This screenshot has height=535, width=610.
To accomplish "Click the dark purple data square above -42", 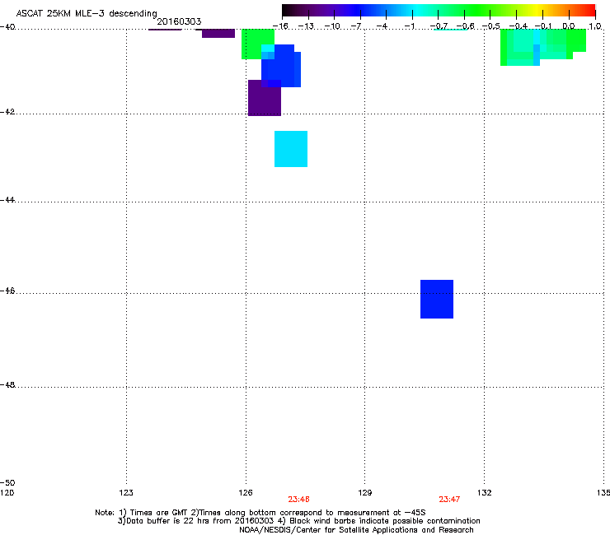I will [x=265, y=98].
